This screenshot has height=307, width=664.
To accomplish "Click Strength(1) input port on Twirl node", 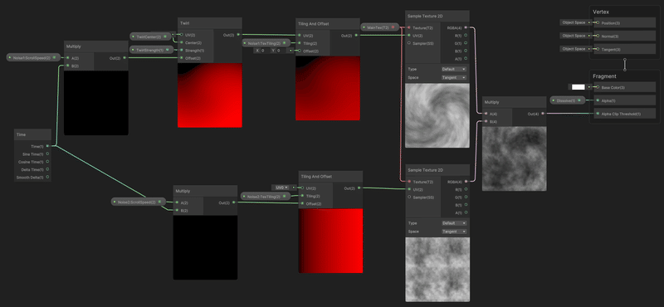I will click(181, 50).
